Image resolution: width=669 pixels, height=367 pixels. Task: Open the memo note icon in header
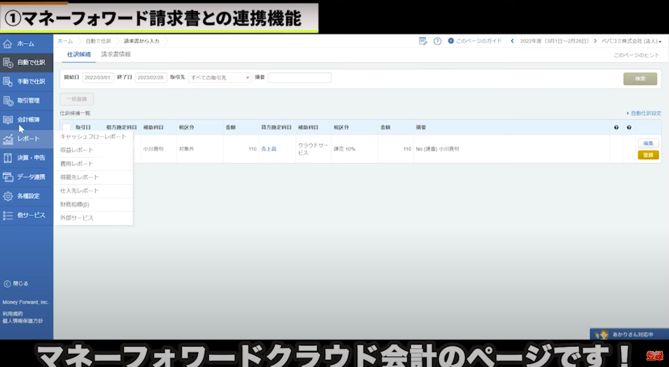click(x=423, y=41)
